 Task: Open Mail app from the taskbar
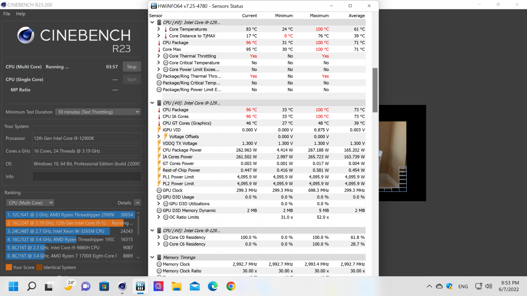click(195, 286)
